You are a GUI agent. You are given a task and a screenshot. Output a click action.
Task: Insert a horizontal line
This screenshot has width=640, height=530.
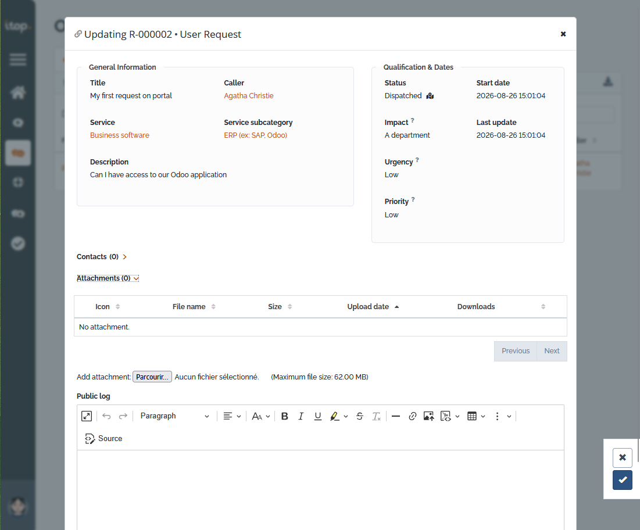coord(395,416)
